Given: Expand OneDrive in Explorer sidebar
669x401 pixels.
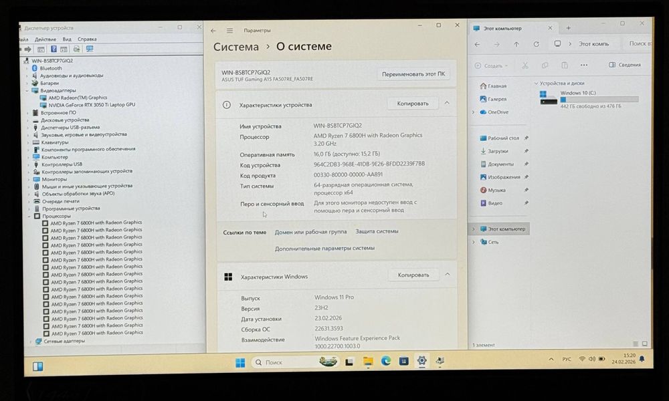Looking at the screenshot, I should (x=473, y=112).
